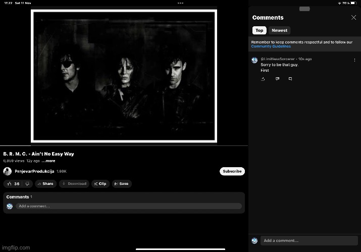361x252 pixels.
Task: Open LimitlessSorcerer profile avatar
Action: click(254, 60)
